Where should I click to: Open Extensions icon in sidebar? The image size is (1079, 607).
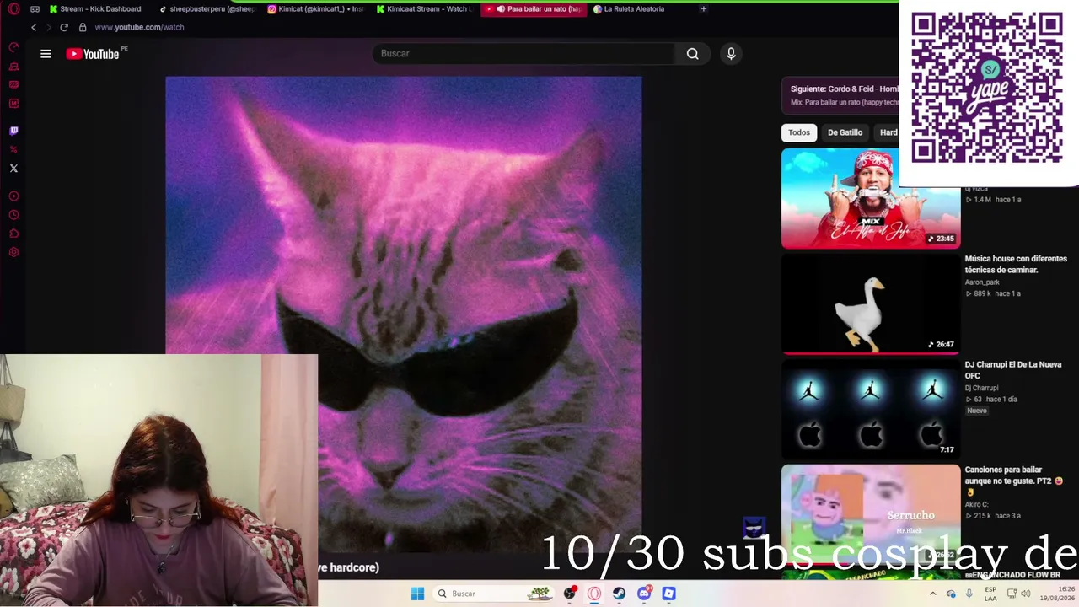tap(13, 234)
